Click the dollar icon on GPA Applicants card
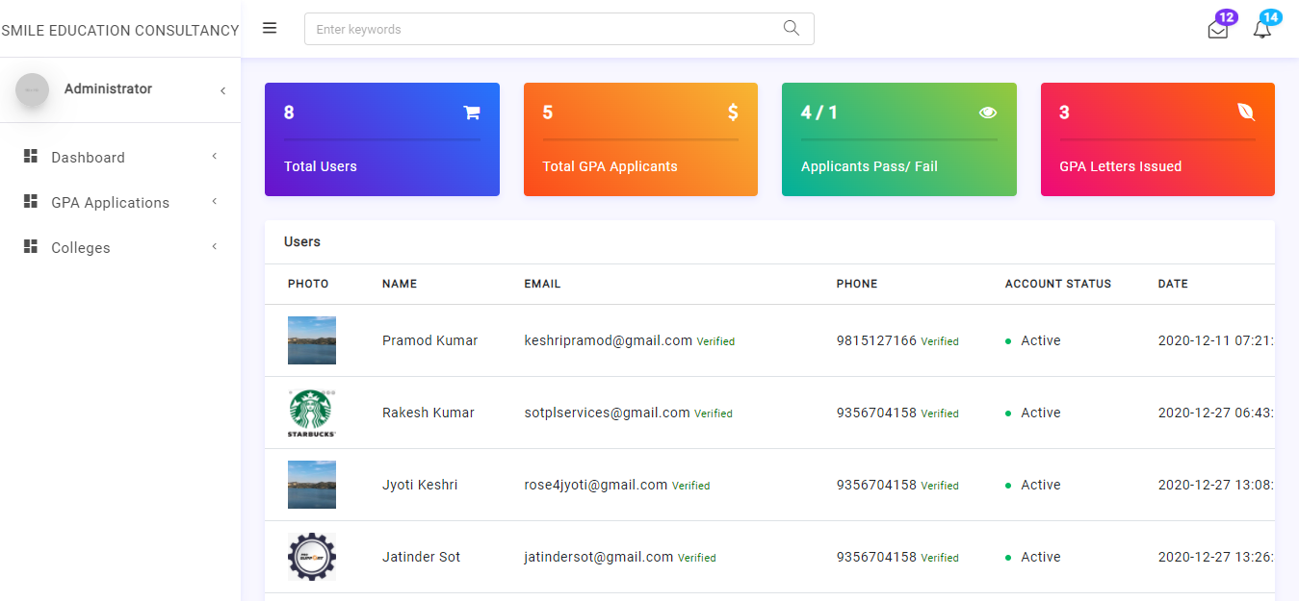 pyautogui.click(x=733, y=113)
